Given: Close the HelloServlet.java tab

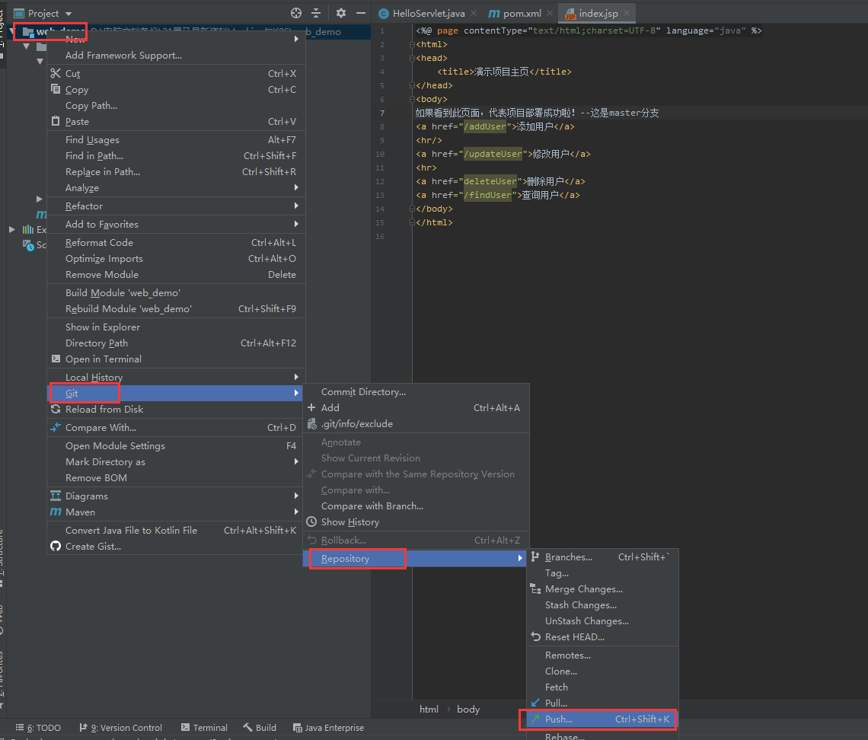Looking at the screenshot, I should tap(474, 13).
